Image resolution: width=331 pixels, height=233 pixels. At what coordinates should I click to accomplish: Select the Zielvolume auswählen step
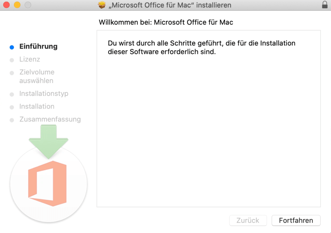[37, 76]
